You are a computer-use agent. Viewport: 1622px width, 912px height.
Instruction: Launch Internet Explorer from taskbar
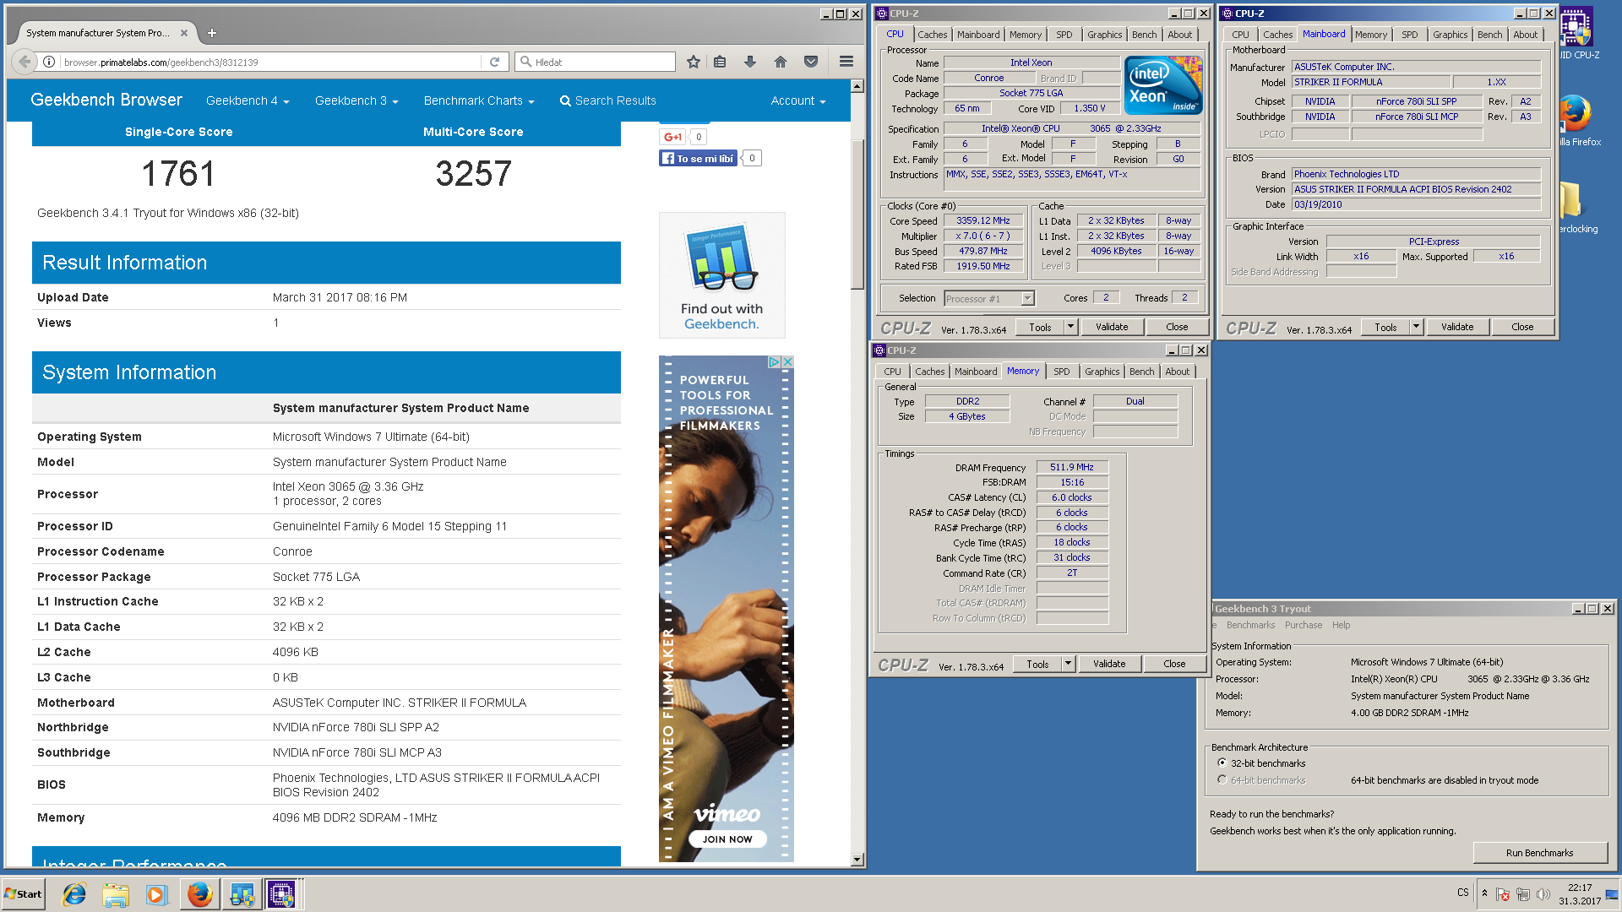pos(74,894)
